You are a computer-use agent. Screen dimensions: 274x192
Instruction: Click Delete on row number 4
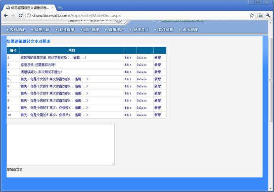point(142,72)
